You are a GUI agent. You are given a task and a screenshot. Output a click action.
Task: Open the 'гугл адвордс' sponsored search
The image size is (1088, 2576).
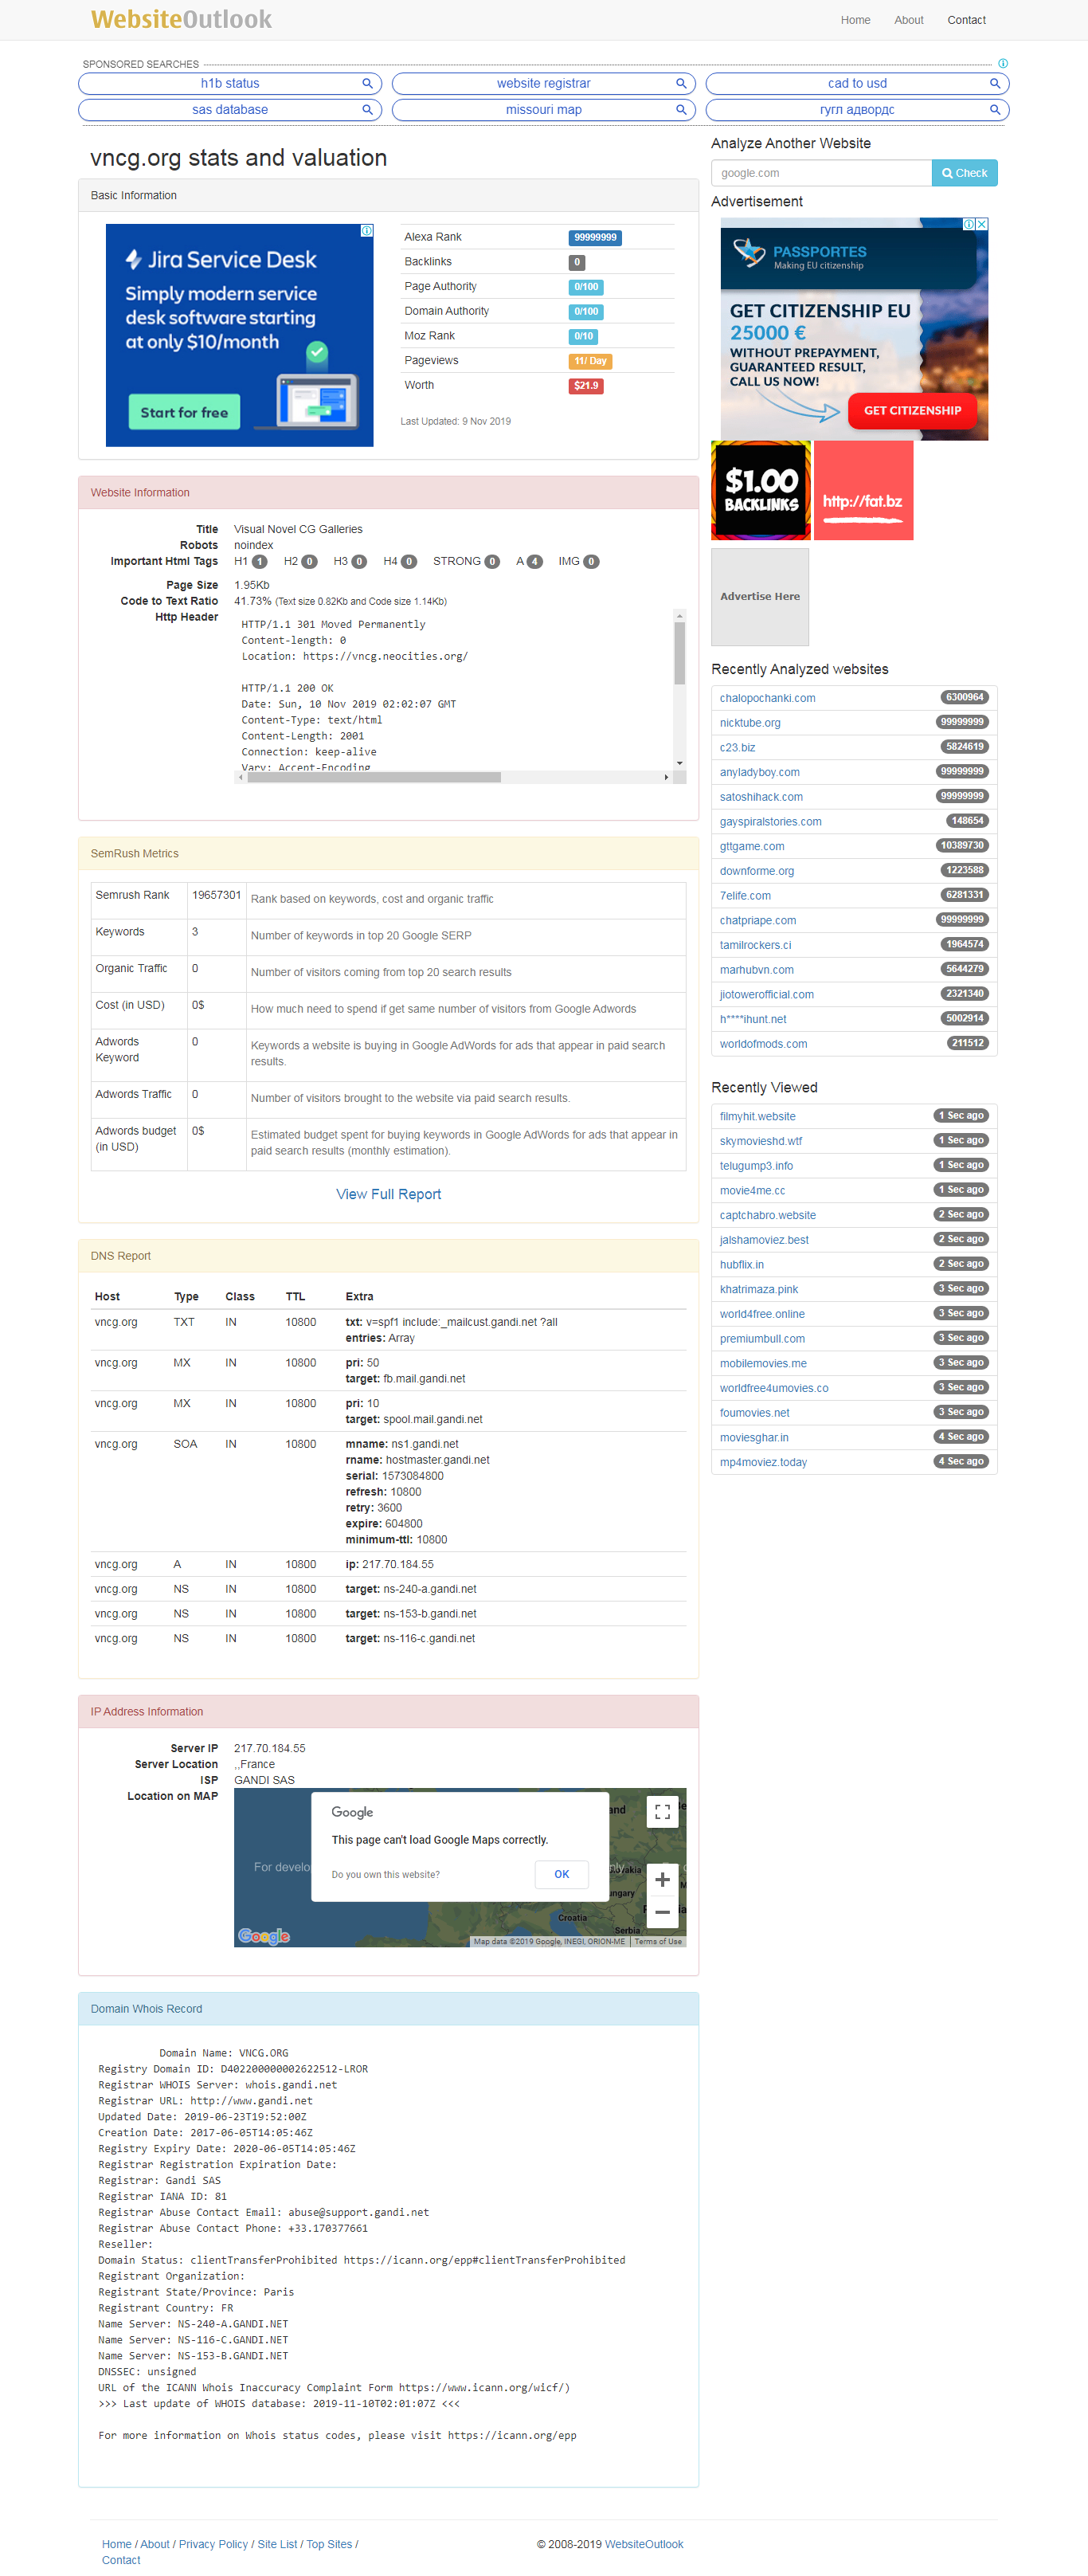pyautogui.click(x=857, y=110)
